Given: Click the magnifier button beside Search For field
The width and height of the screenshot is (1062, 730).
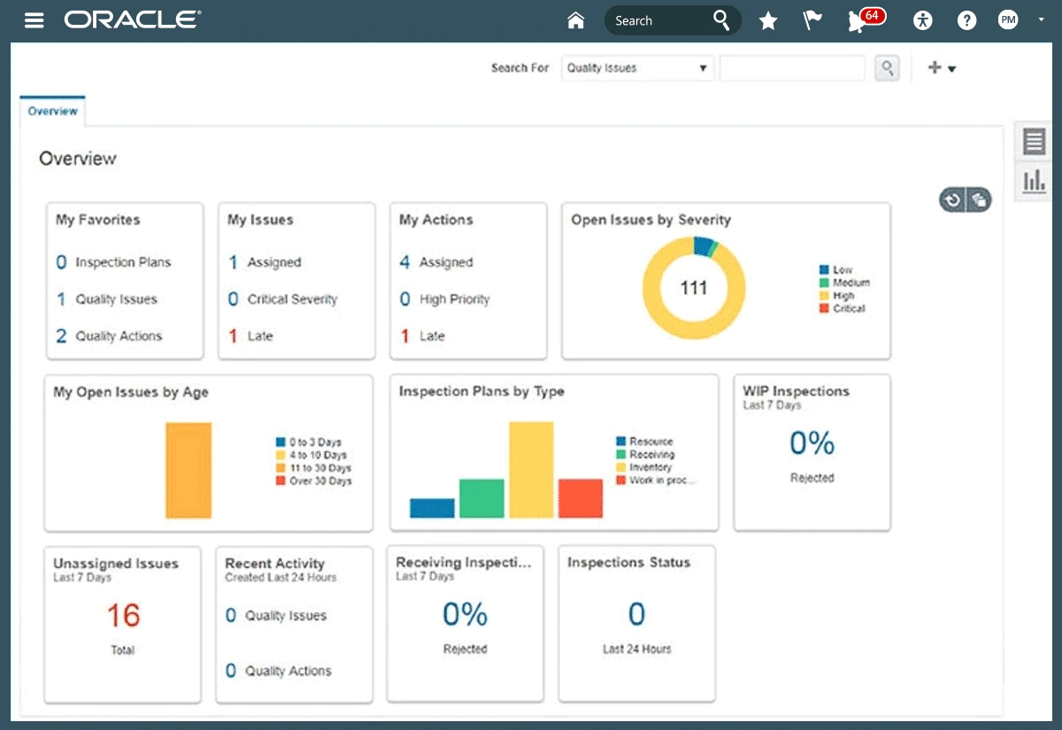Looking at the screenshot, I should click(887, 68).
